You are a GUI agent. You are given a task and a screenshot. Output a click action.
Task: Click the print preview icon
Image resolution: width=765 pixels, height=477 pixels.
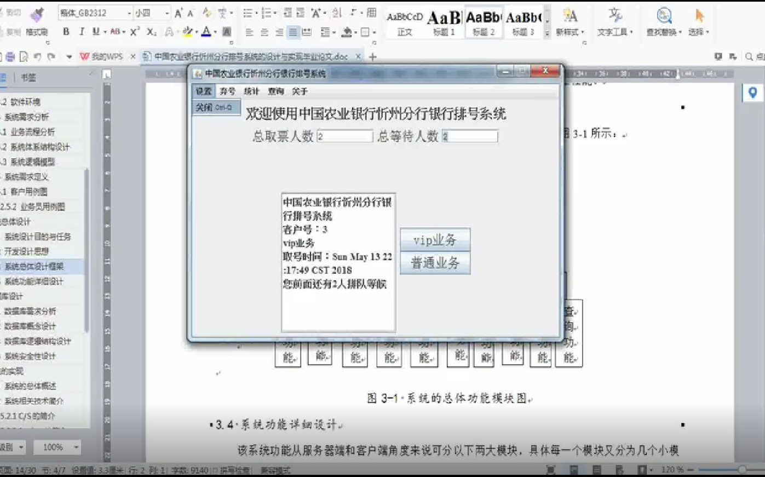[24, 56]
